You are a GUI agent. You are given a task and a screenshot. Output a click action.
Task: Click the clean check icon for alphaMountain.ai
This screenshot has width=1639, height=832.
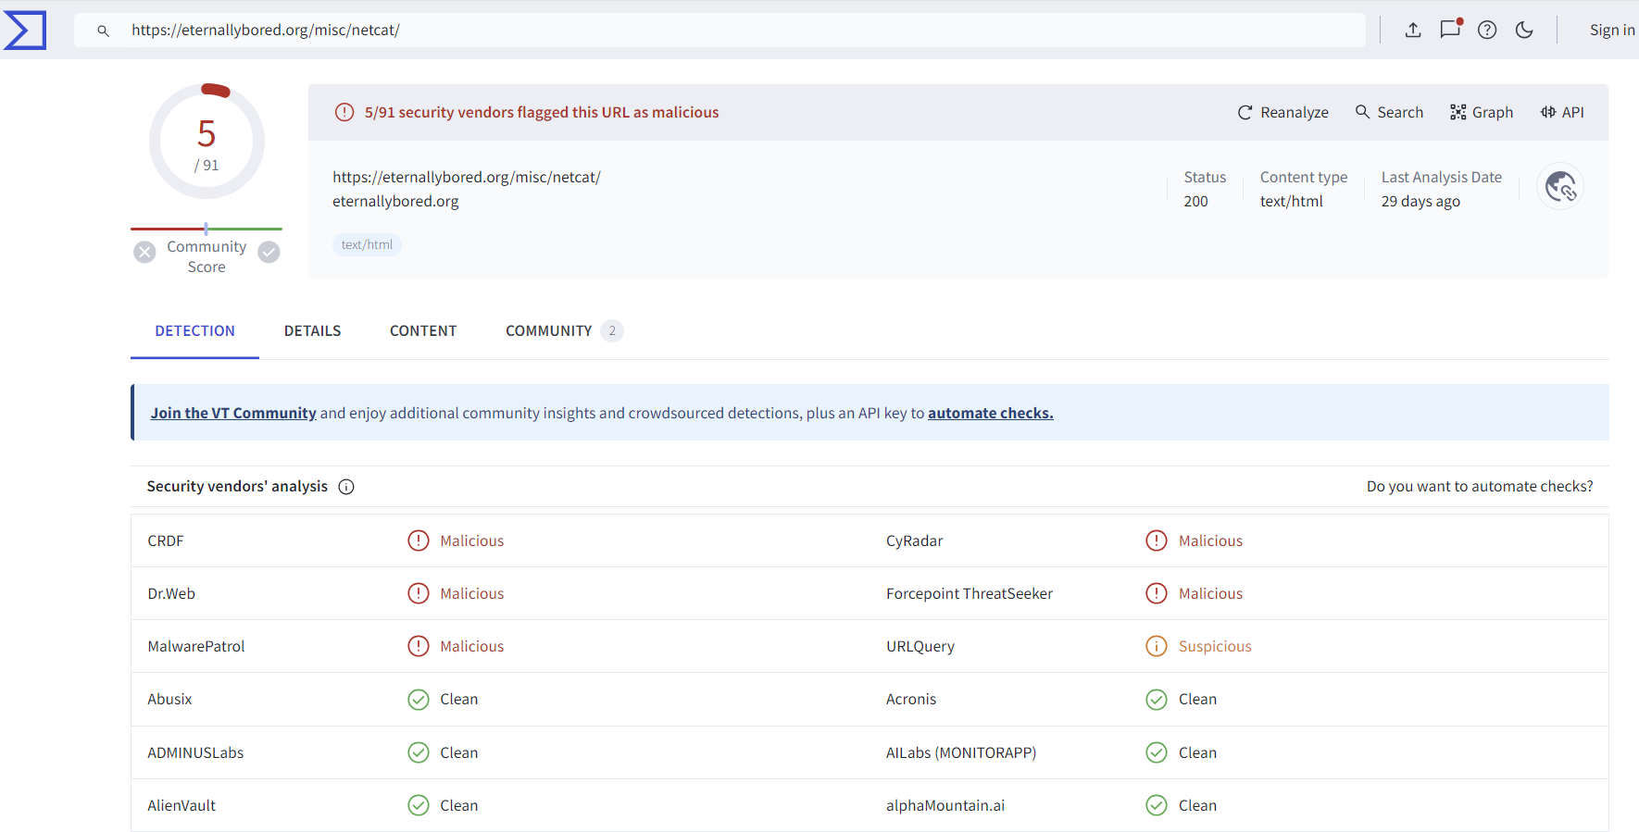[x=1157, y=805]
